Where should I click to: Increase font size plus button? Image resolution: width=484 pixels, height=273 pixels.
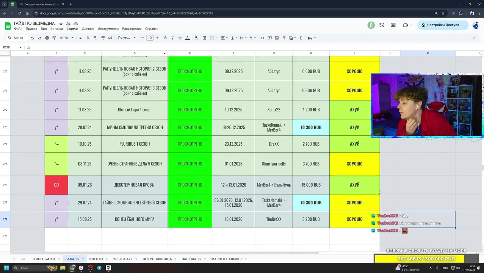tap(157, 38)
